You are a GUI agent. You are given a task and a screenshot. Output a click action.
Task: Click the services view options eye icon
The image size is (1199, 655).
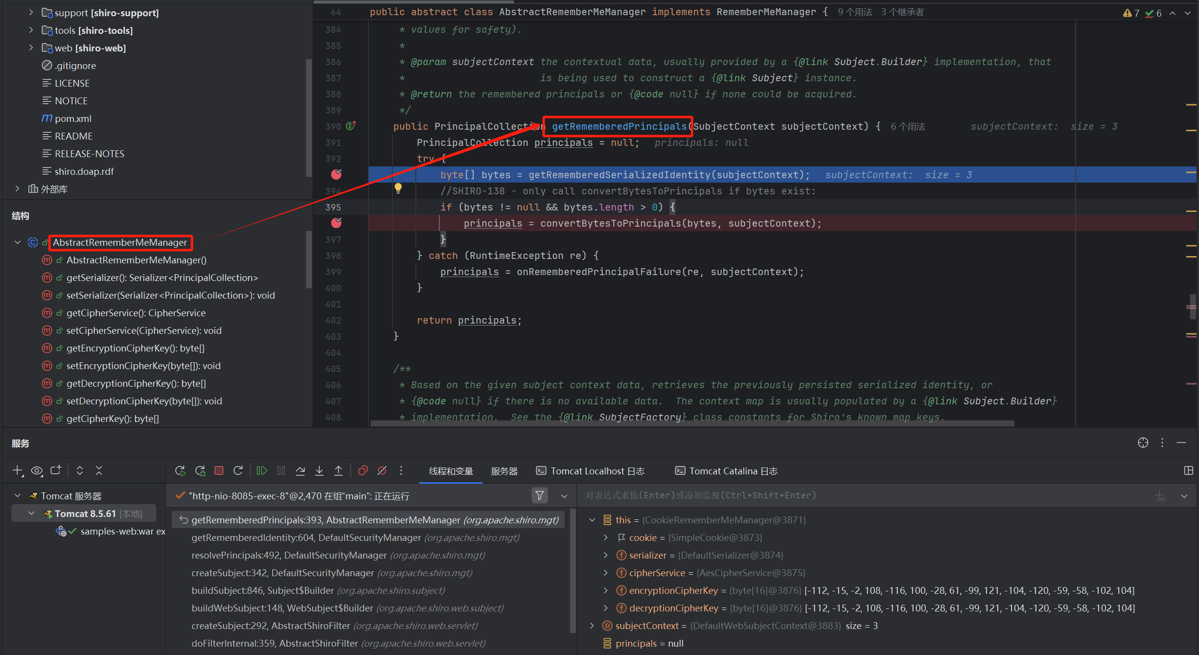(x=37, y=470)
